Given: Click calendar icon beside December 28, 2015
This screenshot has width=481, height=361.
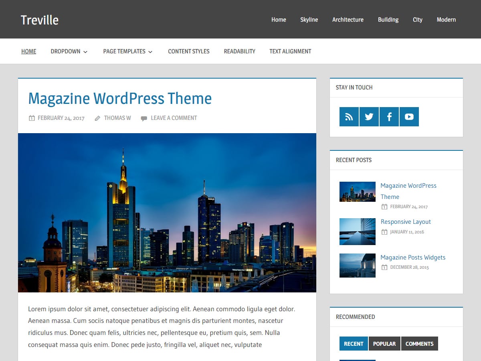Looking at the screenshot, I should click(x=384, y=267).
